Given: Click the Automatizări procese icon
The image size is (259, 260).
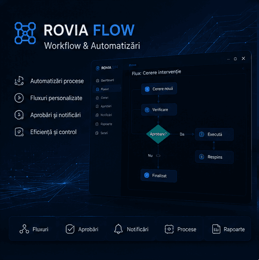Looking at the screenshot, I should [x=19, y=81].
